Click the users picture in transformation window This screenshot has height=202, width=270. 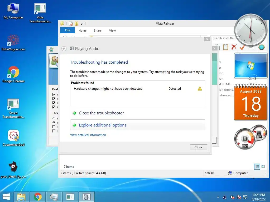click(x=54, y=61)
